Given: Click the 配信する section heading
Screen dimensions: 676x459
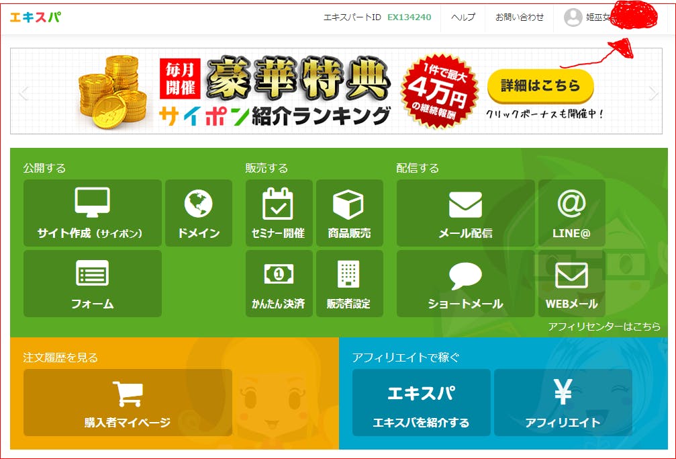Looking at the screenshot, I should coord(418,168).
